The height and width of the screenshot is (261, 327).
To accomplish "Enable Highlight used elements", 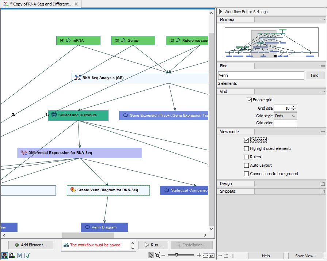I will click(x=246, y=148).
